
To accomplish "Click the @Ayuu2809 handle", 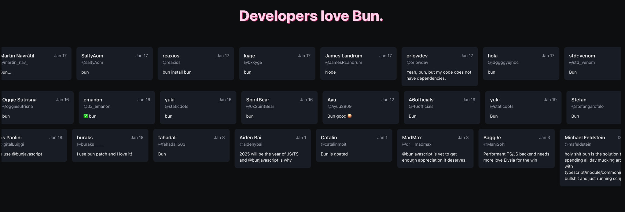I will click(339, 106).
